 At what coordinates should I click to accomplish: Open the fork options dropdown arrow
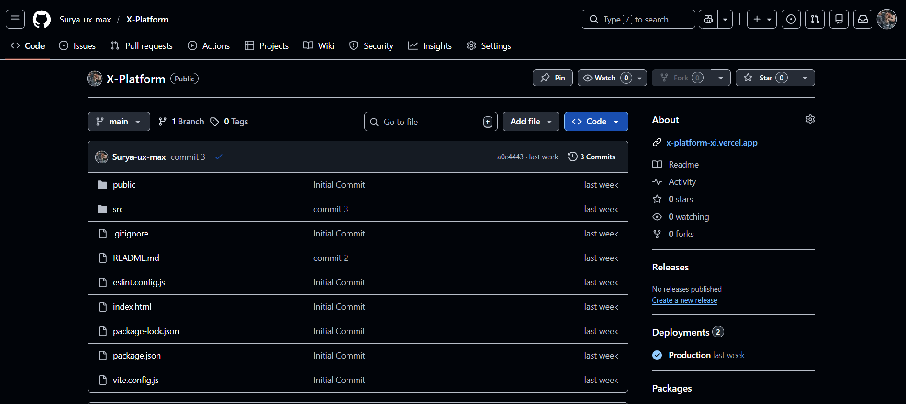720,78
